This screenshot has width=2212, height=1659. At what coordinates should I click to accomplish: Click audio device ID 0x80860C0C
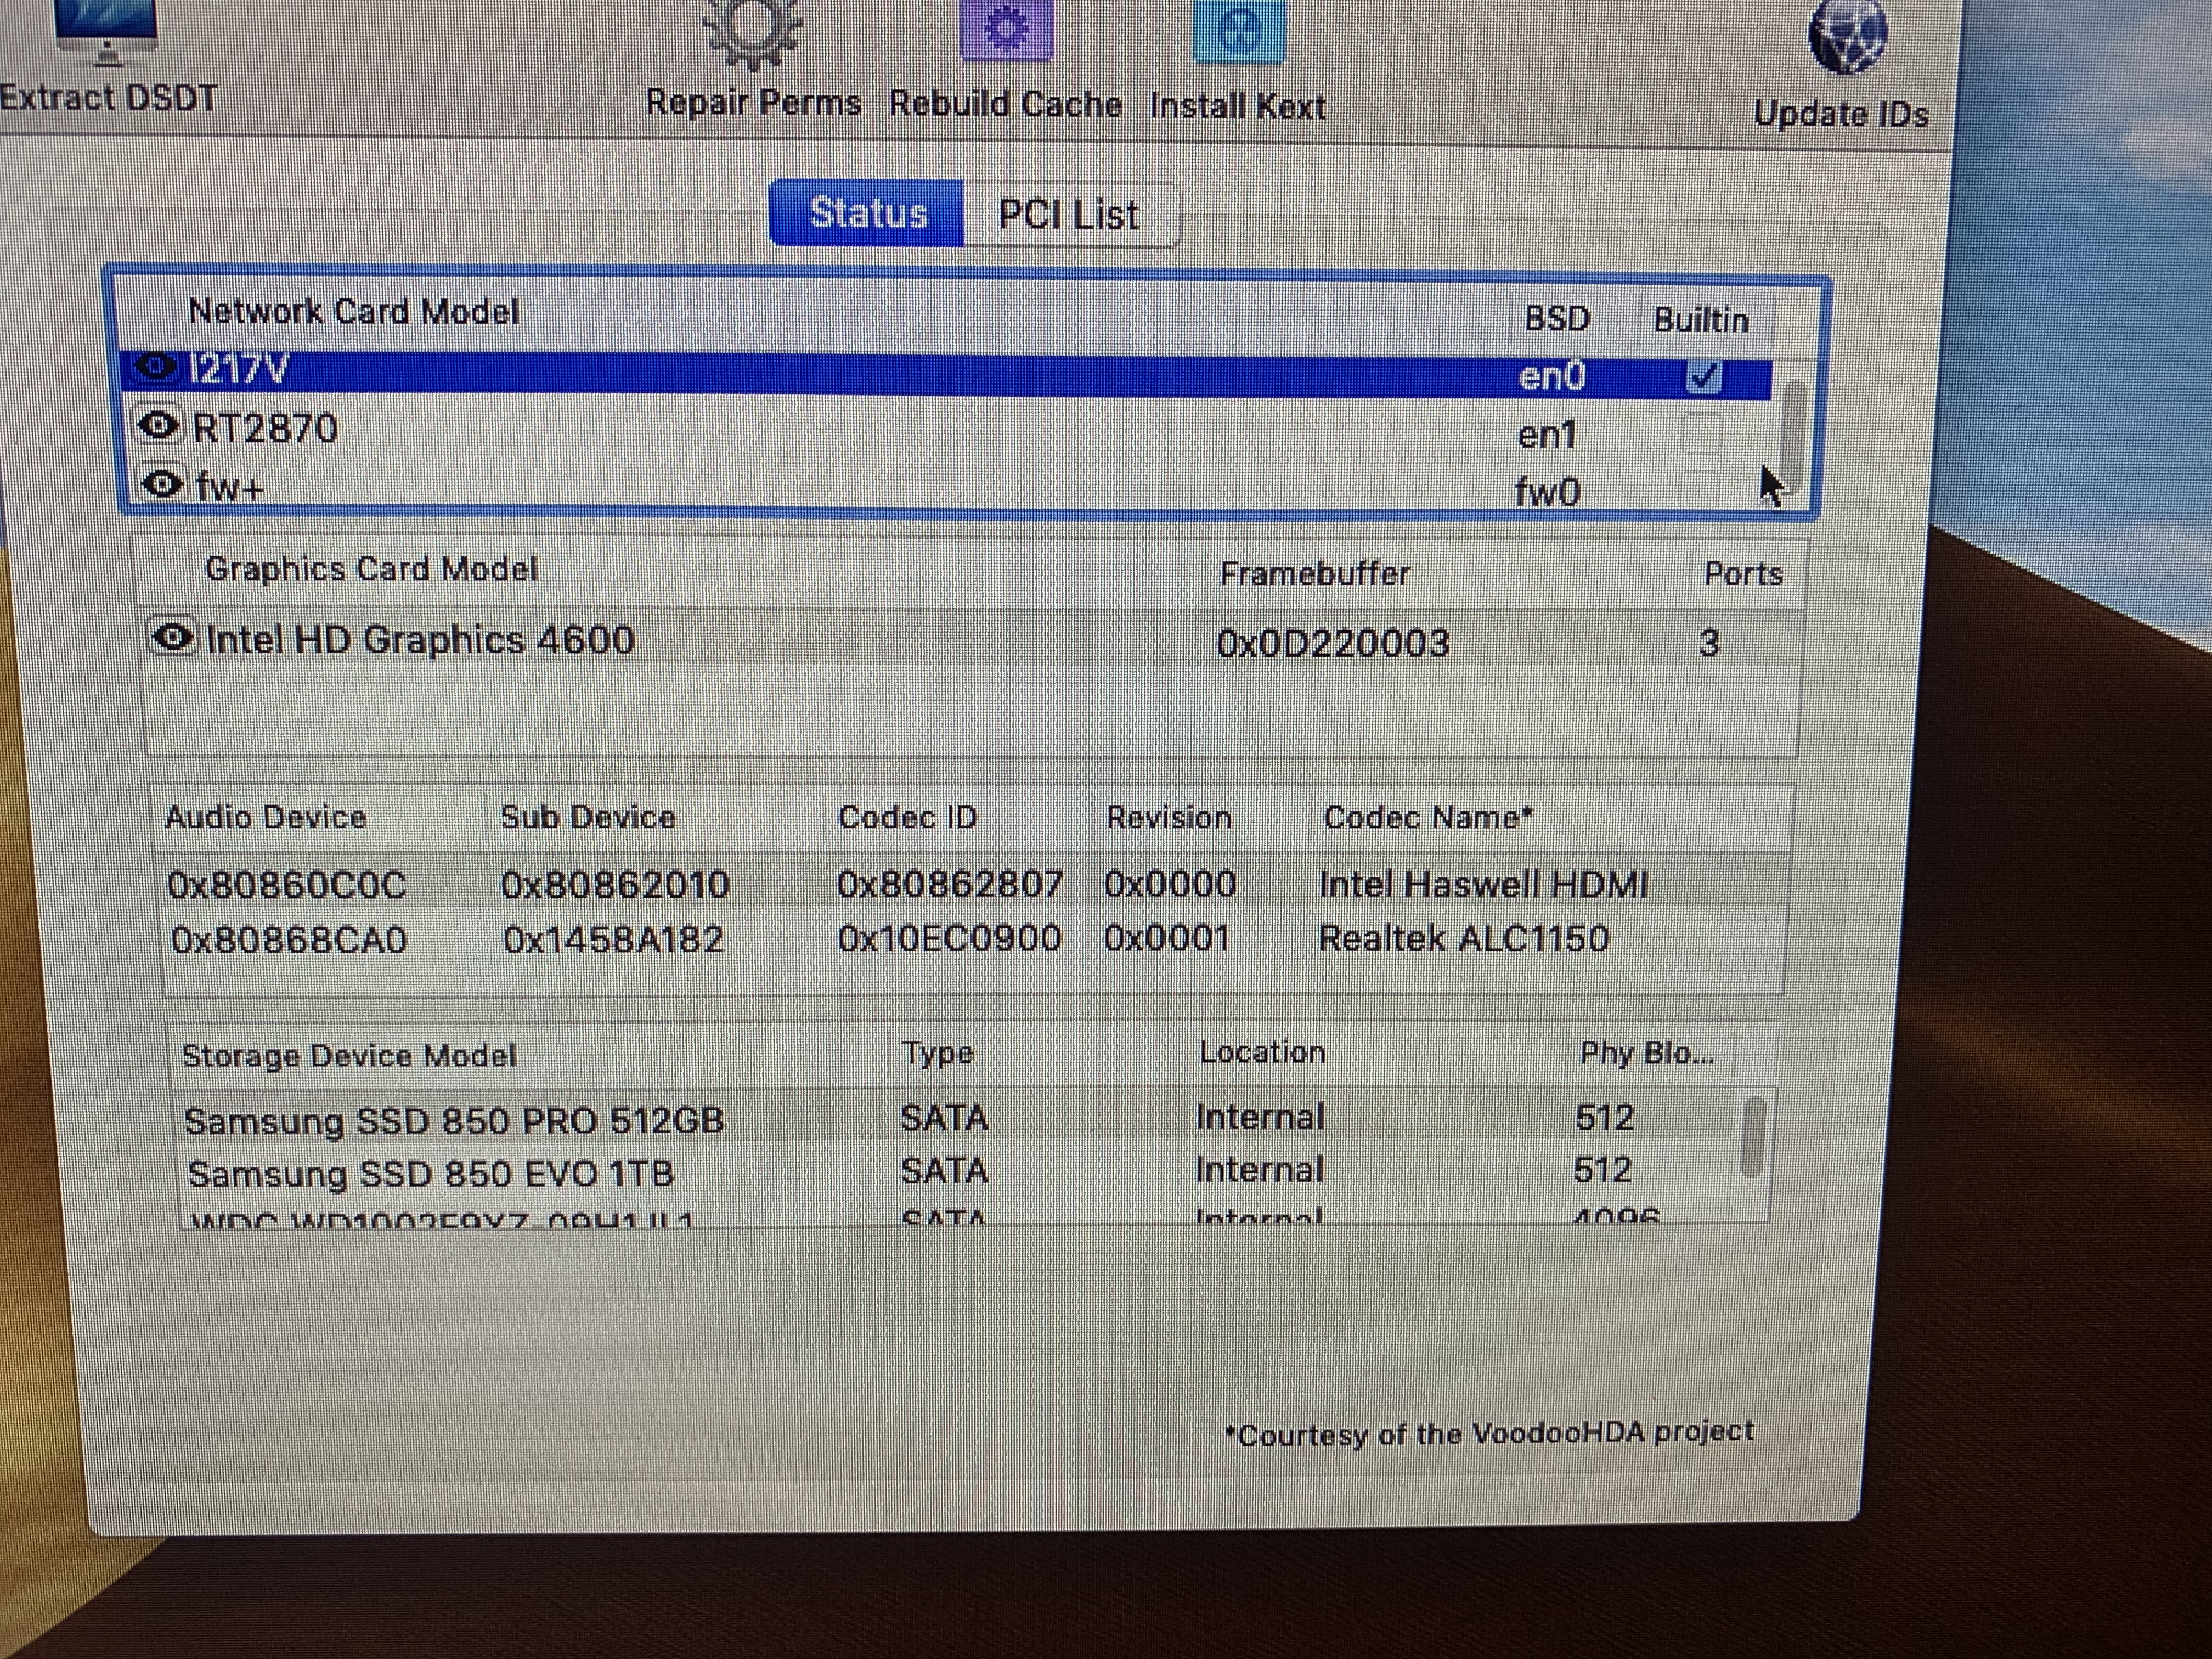tap(287, 885)
